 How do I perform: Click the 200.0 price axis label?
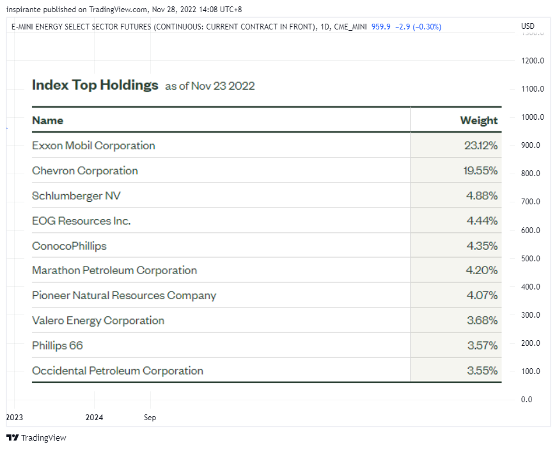coord(530,343)
